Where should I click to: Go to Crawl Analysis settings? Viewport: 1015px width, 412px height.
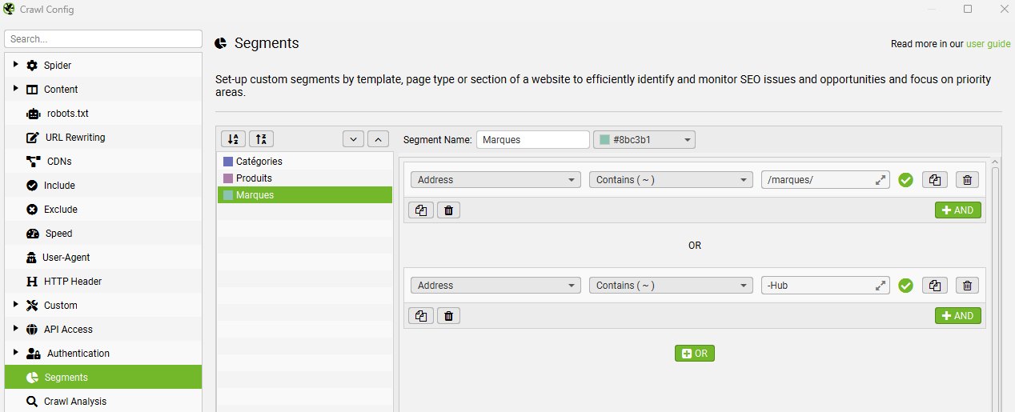pos(74,402)
